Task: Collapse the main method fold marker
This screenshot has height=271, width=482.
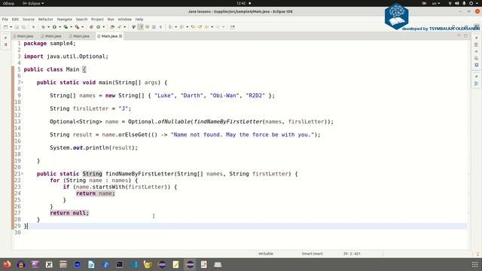Action: [22, 82]
